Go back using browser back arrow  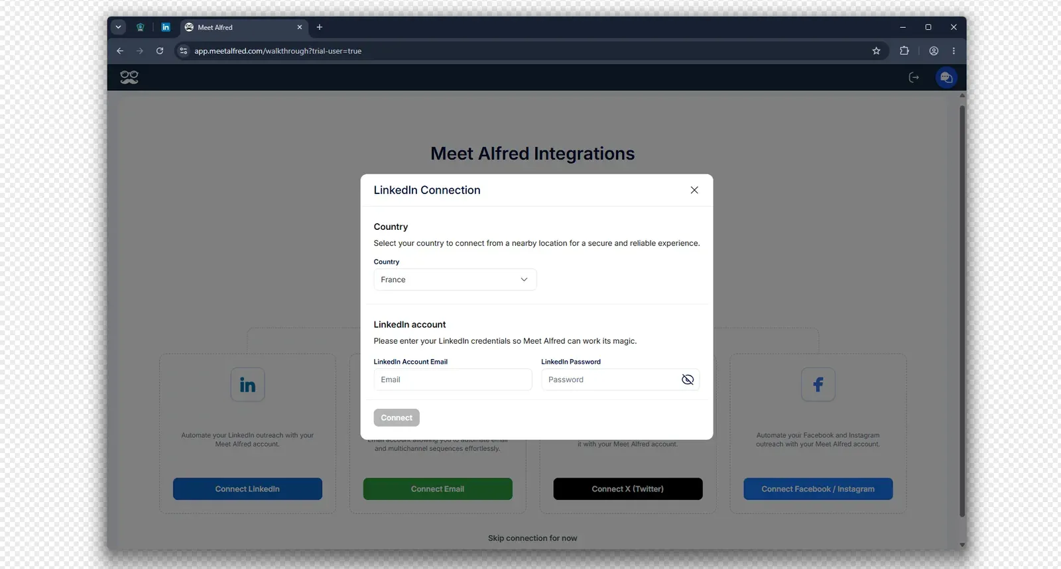[120, 51]
